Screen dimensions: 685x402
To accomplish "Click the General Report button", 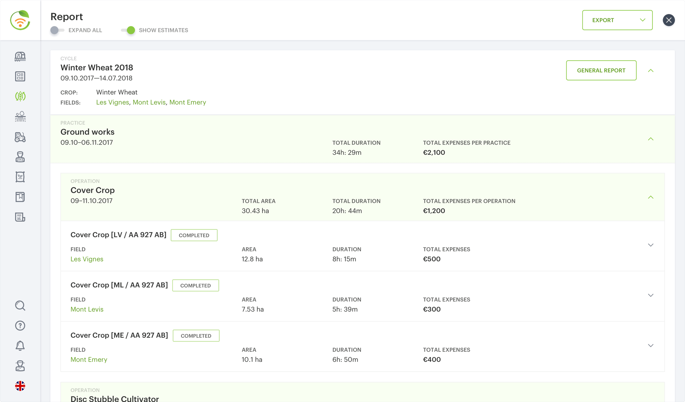I will pyautogui.click(x=601, y=70).
